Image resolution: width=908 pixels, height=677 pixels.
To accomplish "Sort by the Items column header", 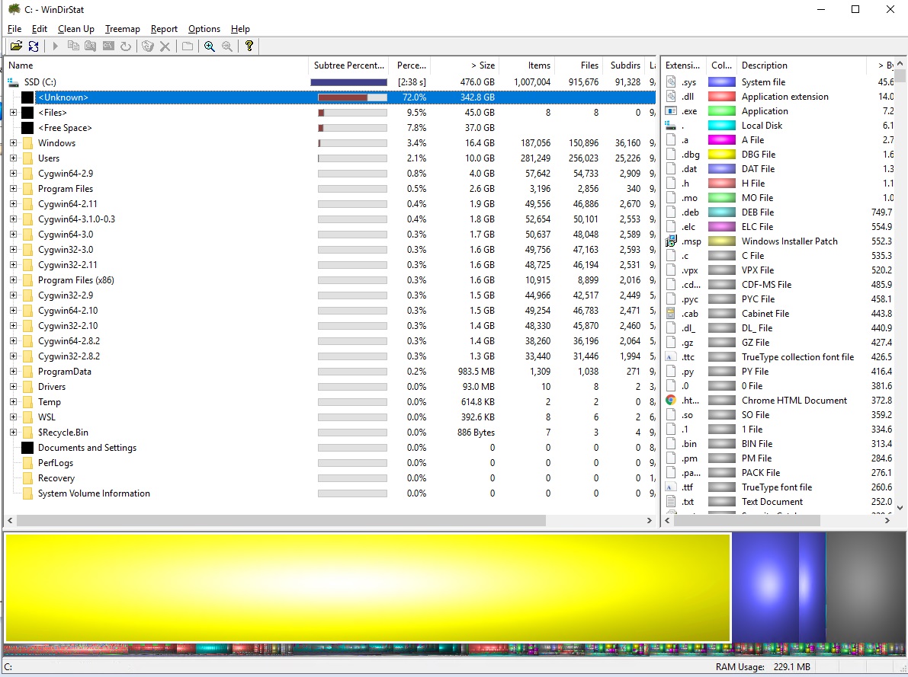I will pyautogui.click(x=526, y=65).
